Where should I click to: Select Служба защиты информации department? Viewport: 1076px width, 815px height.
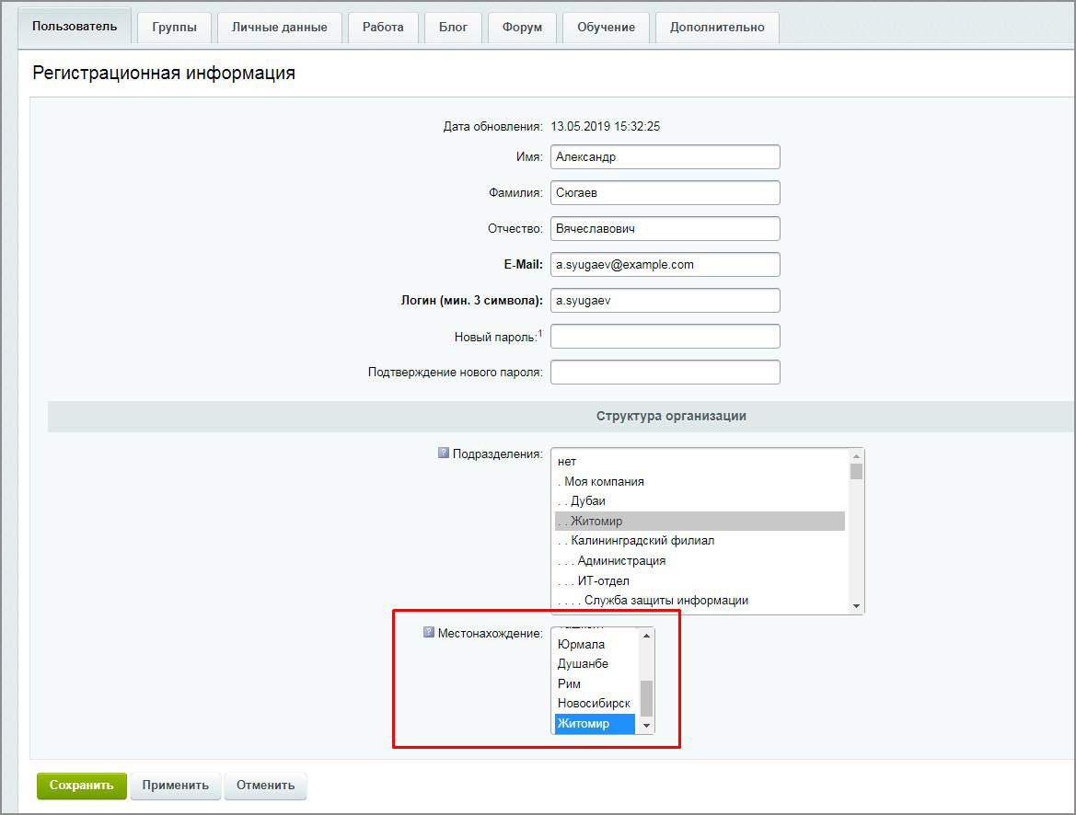pos(700,601)
